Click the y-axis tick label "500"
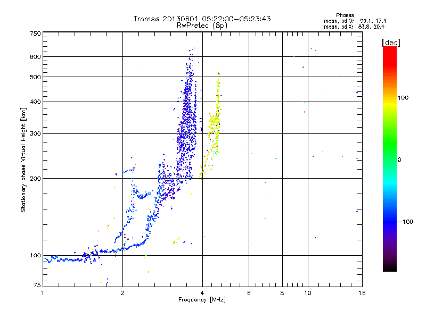 click(x=35, y=77)
